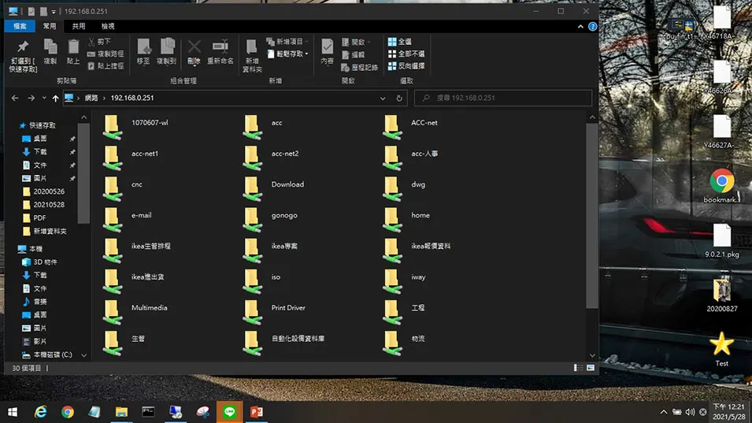Go up one level with up arrow
This screenshot has height=423, width=752.
pos(56,98)
